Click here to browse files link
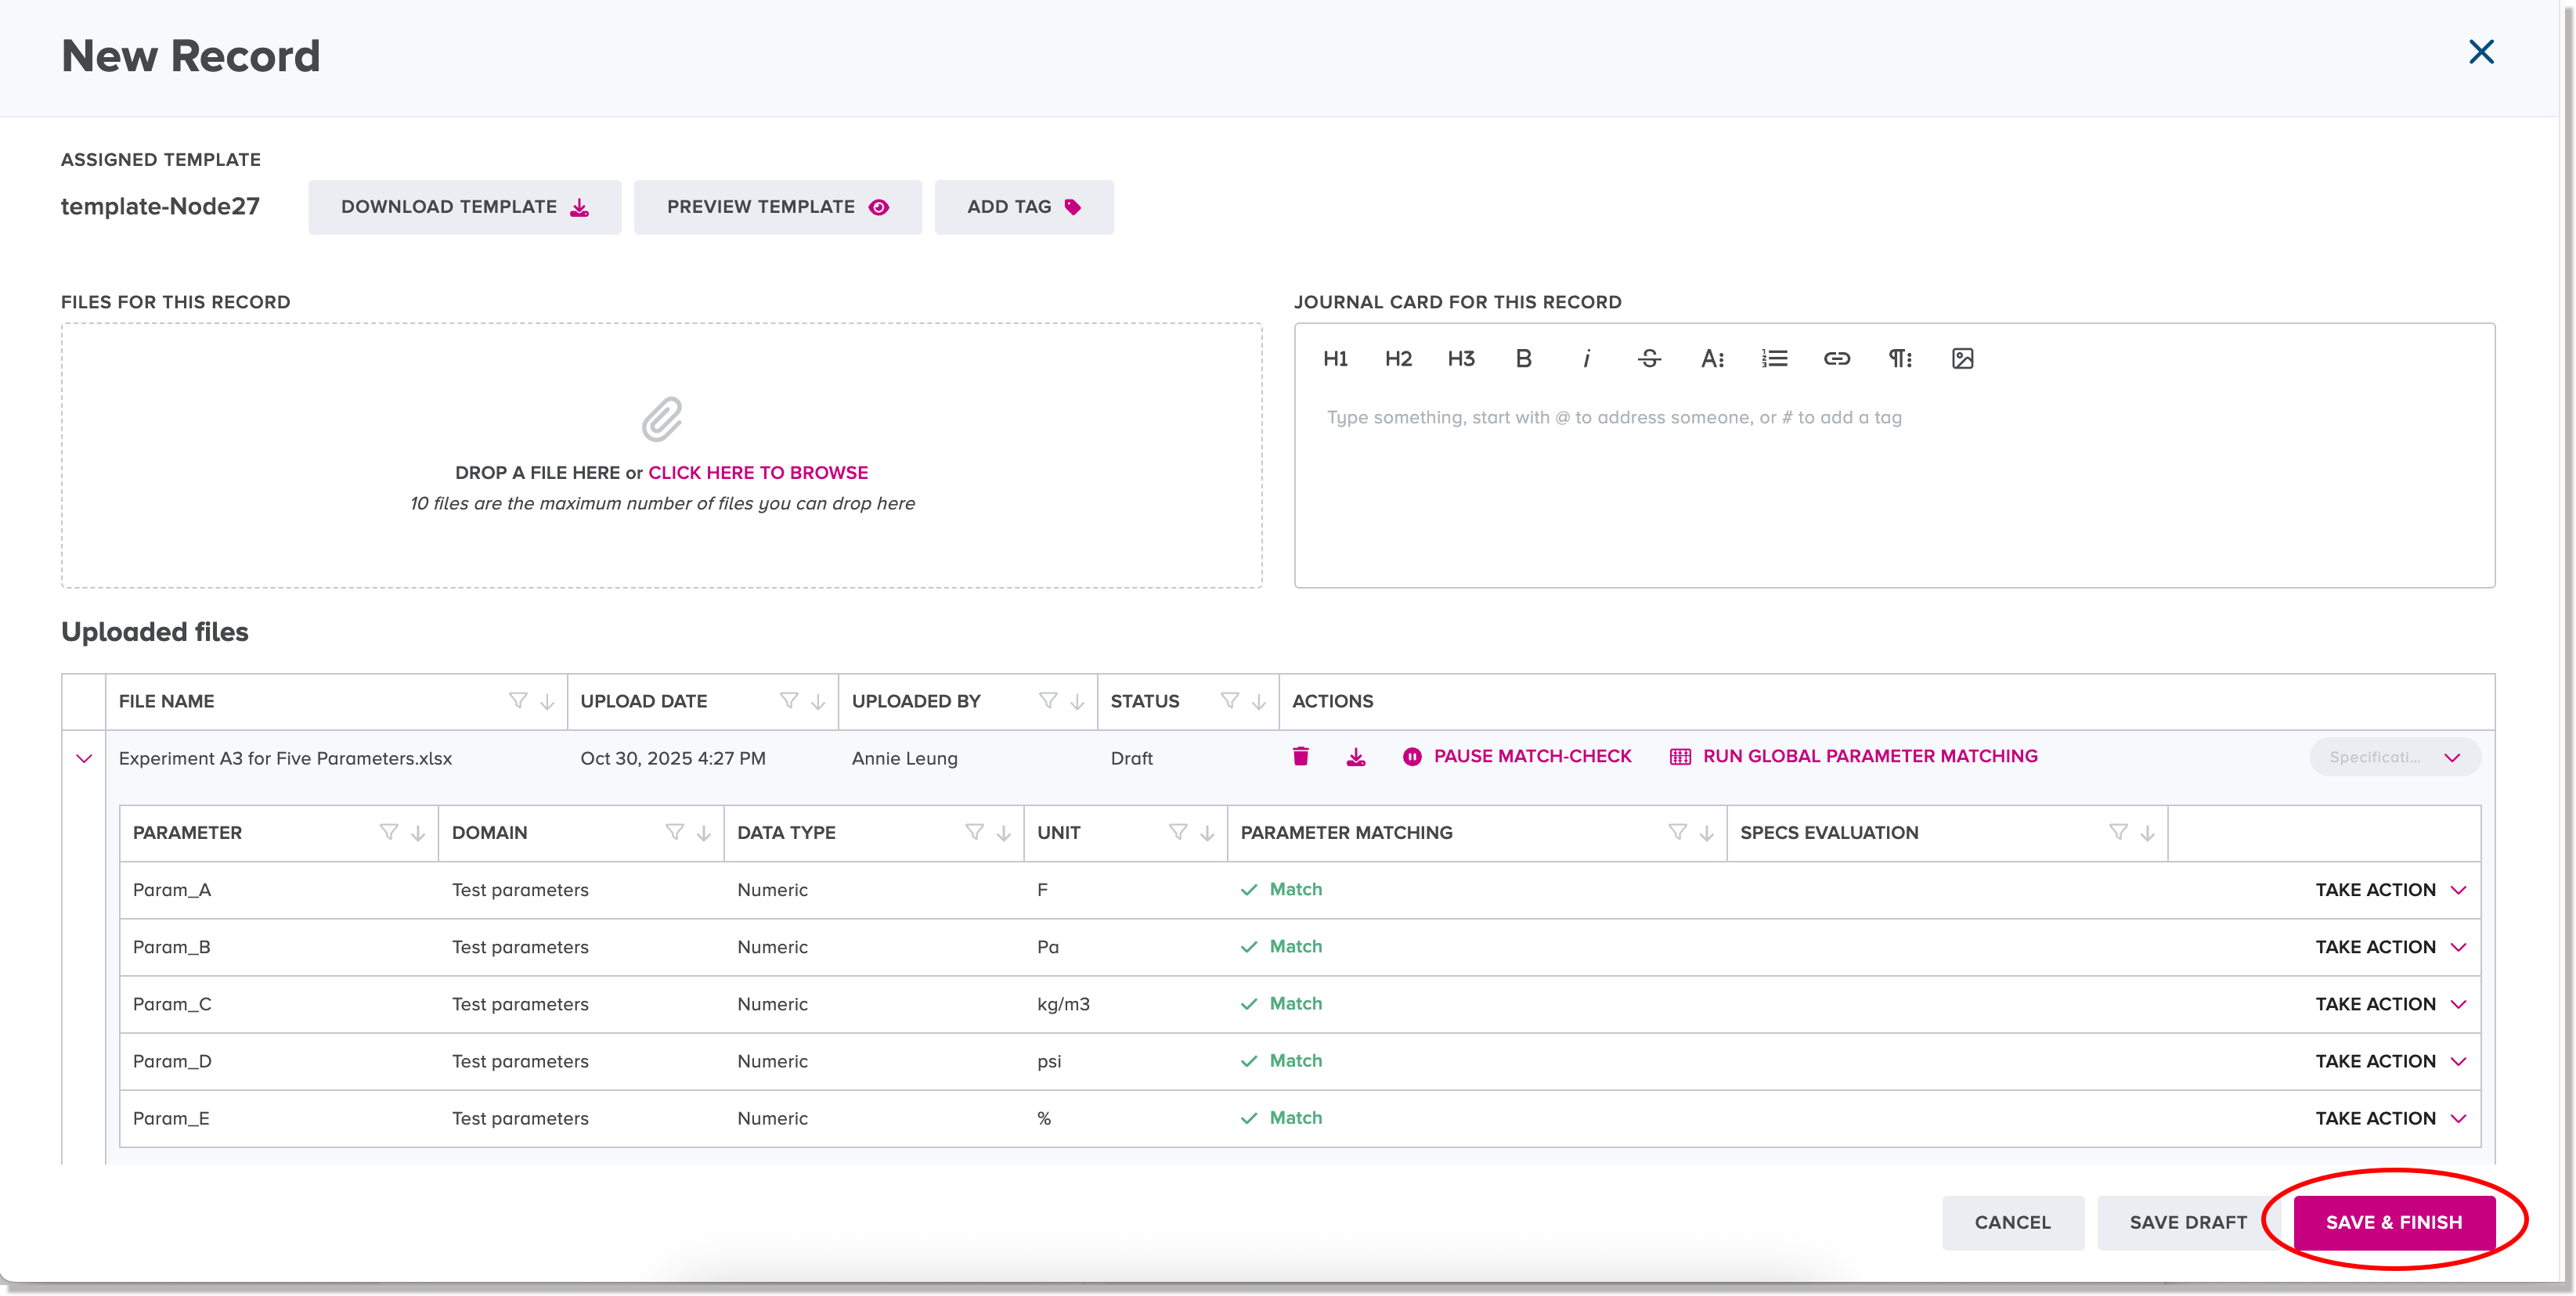 tap(757, 473)
